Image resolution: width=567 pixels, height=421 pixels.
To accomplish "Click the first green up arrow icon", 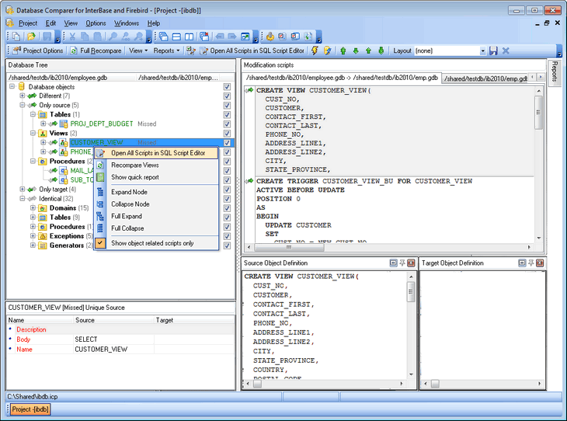I will point(343,50).
